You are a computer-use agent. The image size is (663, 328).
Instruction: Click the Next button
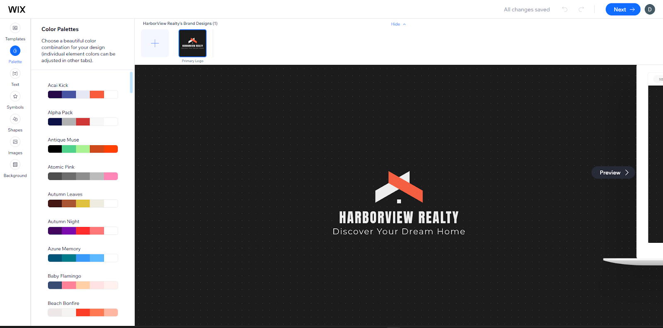pyautogui.click(x=623, y=10)
